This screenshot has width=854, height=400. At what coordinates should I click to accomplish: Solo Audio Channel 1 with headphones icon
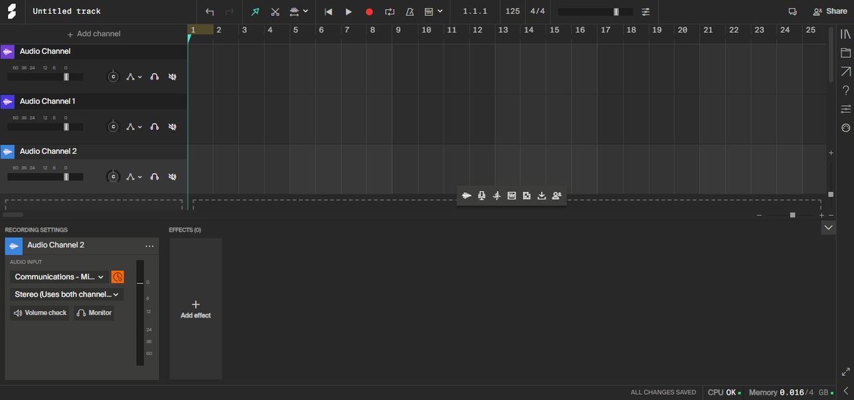point(155,127)
